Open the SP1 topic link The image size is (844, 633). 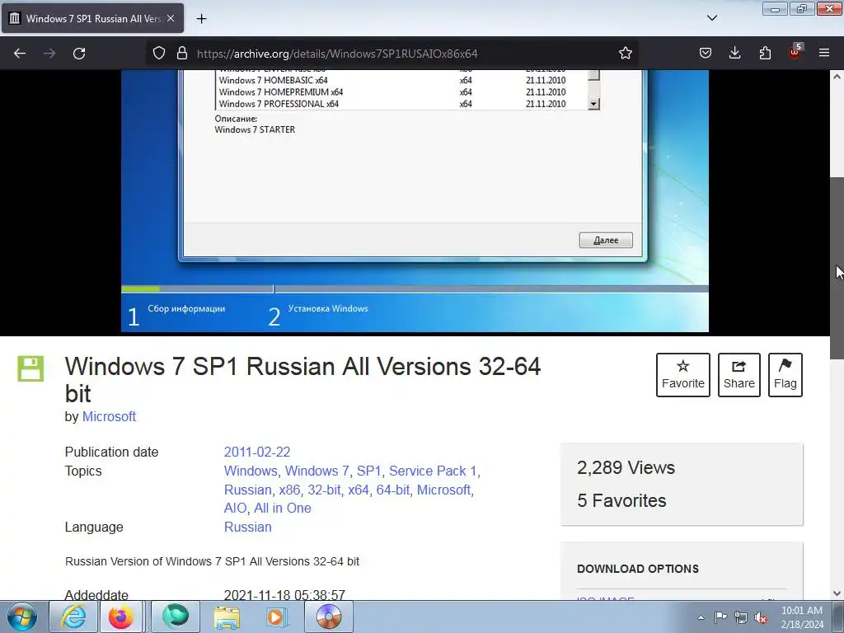point(368,471)
